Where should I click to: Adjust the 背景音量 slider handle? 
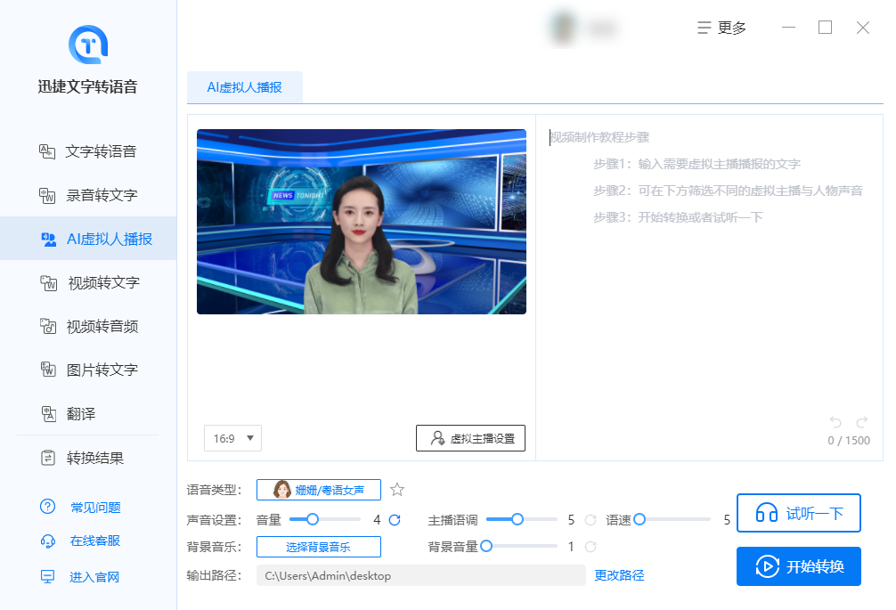(486, 546)
